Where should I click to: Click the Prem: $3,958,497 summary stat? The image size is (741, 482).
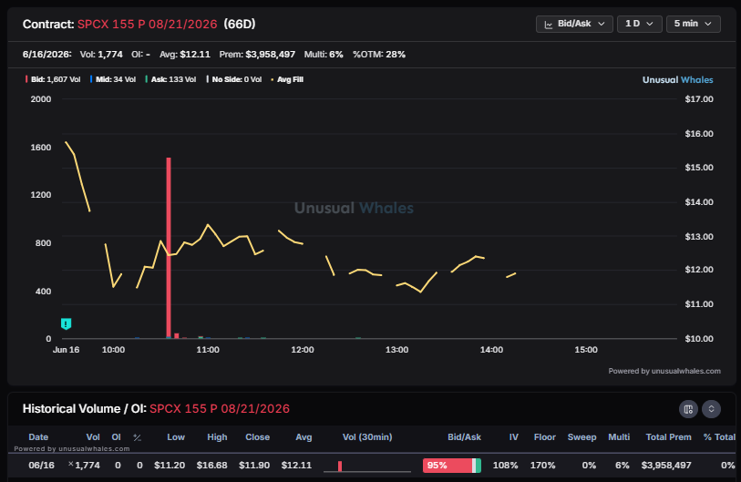coord(257,55)
